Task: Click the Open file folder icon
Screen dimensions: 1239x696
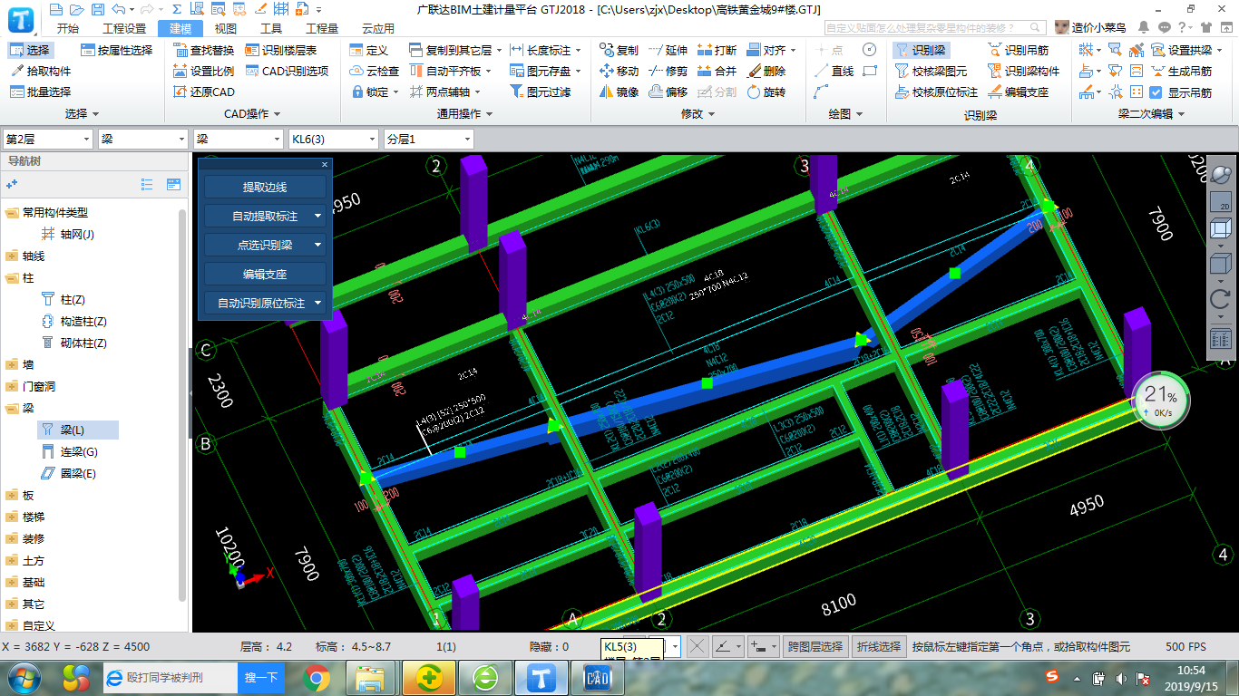Action: 77,9
